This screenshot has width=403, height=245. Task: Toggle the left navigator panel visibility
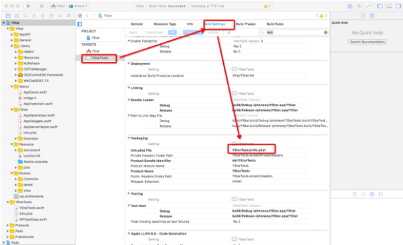(380, 6)
